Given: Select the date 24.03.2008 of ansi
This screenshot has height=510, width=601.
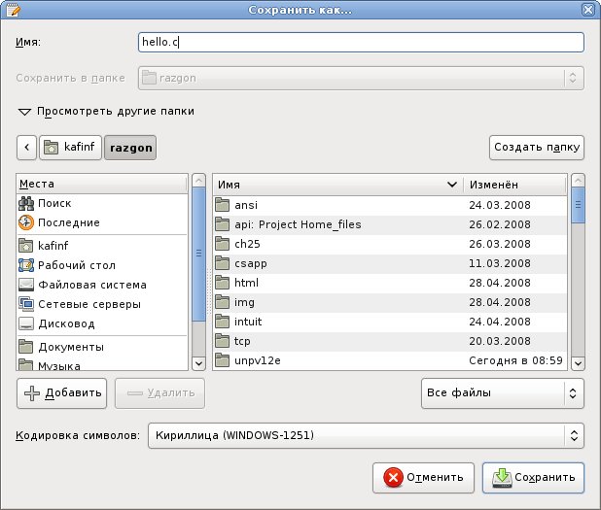Looking at the screenshot, I should click(x=500, y=205).
